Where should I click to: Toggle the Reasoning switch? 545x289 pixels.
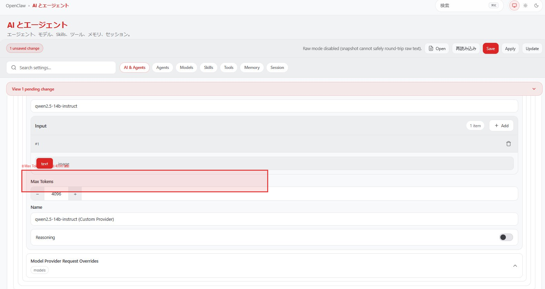click(x=506, y=237)
